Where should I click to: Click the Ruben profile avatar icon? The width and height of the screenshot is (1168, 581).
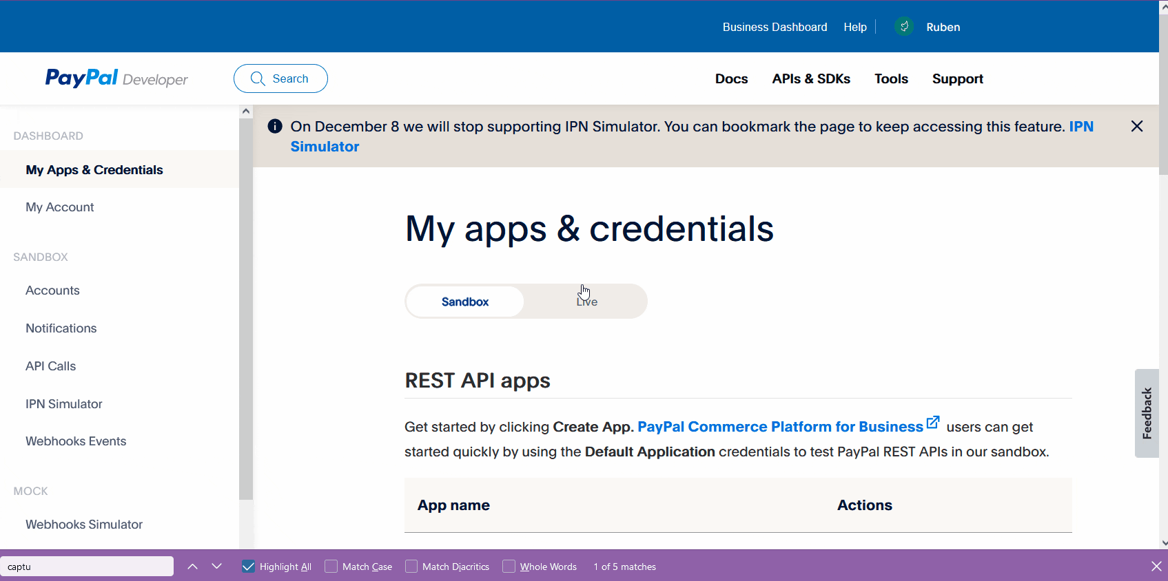(903, 27)
